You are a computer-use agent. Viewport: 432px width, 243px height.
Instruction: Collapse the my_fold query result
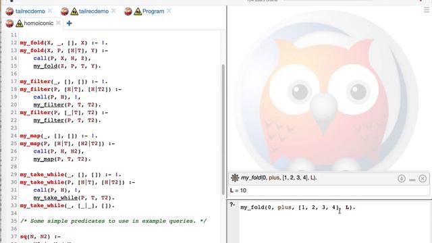tap(412, 180)
